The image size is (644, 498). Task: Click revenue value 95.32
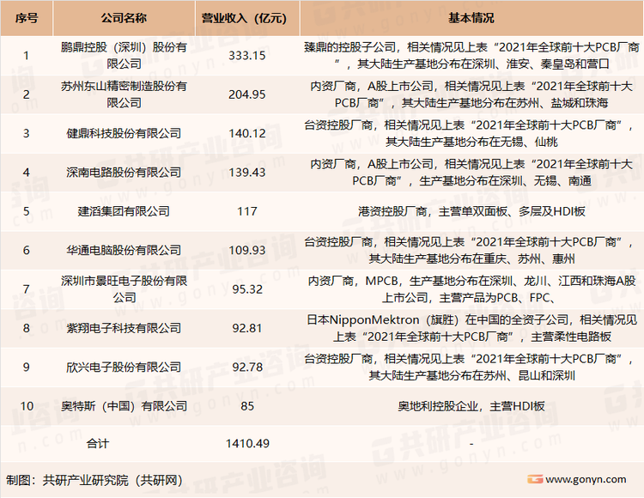(x=247, y=289)
